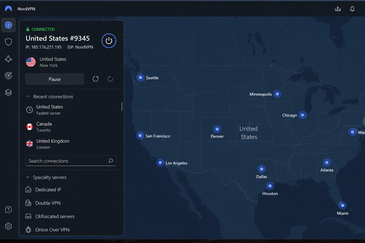Click the server list scrollbar

[122, 106]
